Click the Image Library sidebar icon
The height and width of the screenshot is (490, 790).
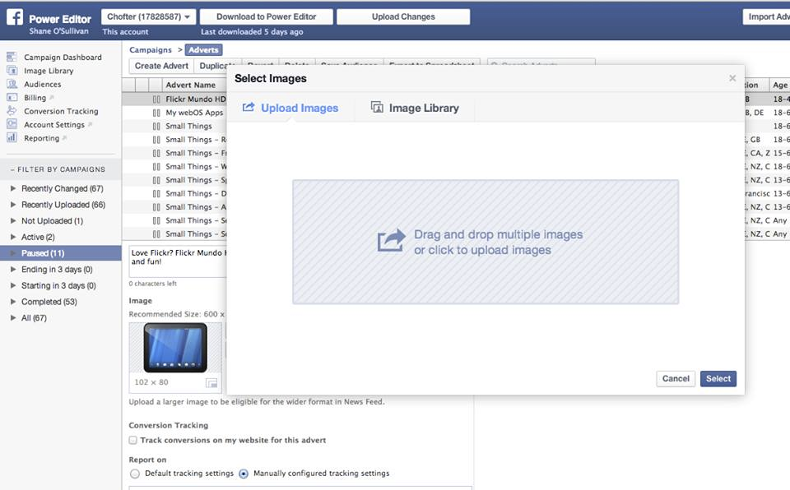click(12, 71)
